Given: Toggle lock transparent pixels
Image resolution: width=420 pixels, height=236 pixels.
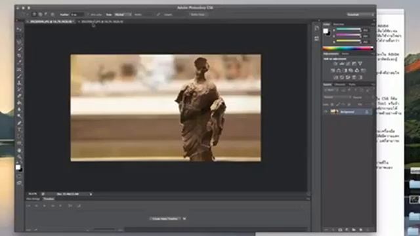Looking at the screenshot, I should [x=332, y=104].
